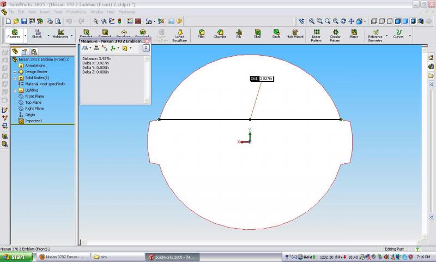
Task: Open the Weldments toolbar dropdown arrow
Action: click(72, 35)
